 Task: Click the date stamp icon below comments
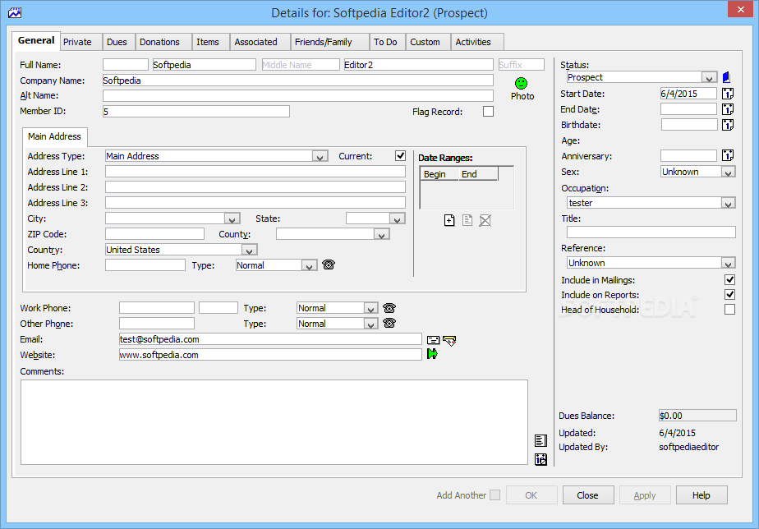[x=540, y=459]
